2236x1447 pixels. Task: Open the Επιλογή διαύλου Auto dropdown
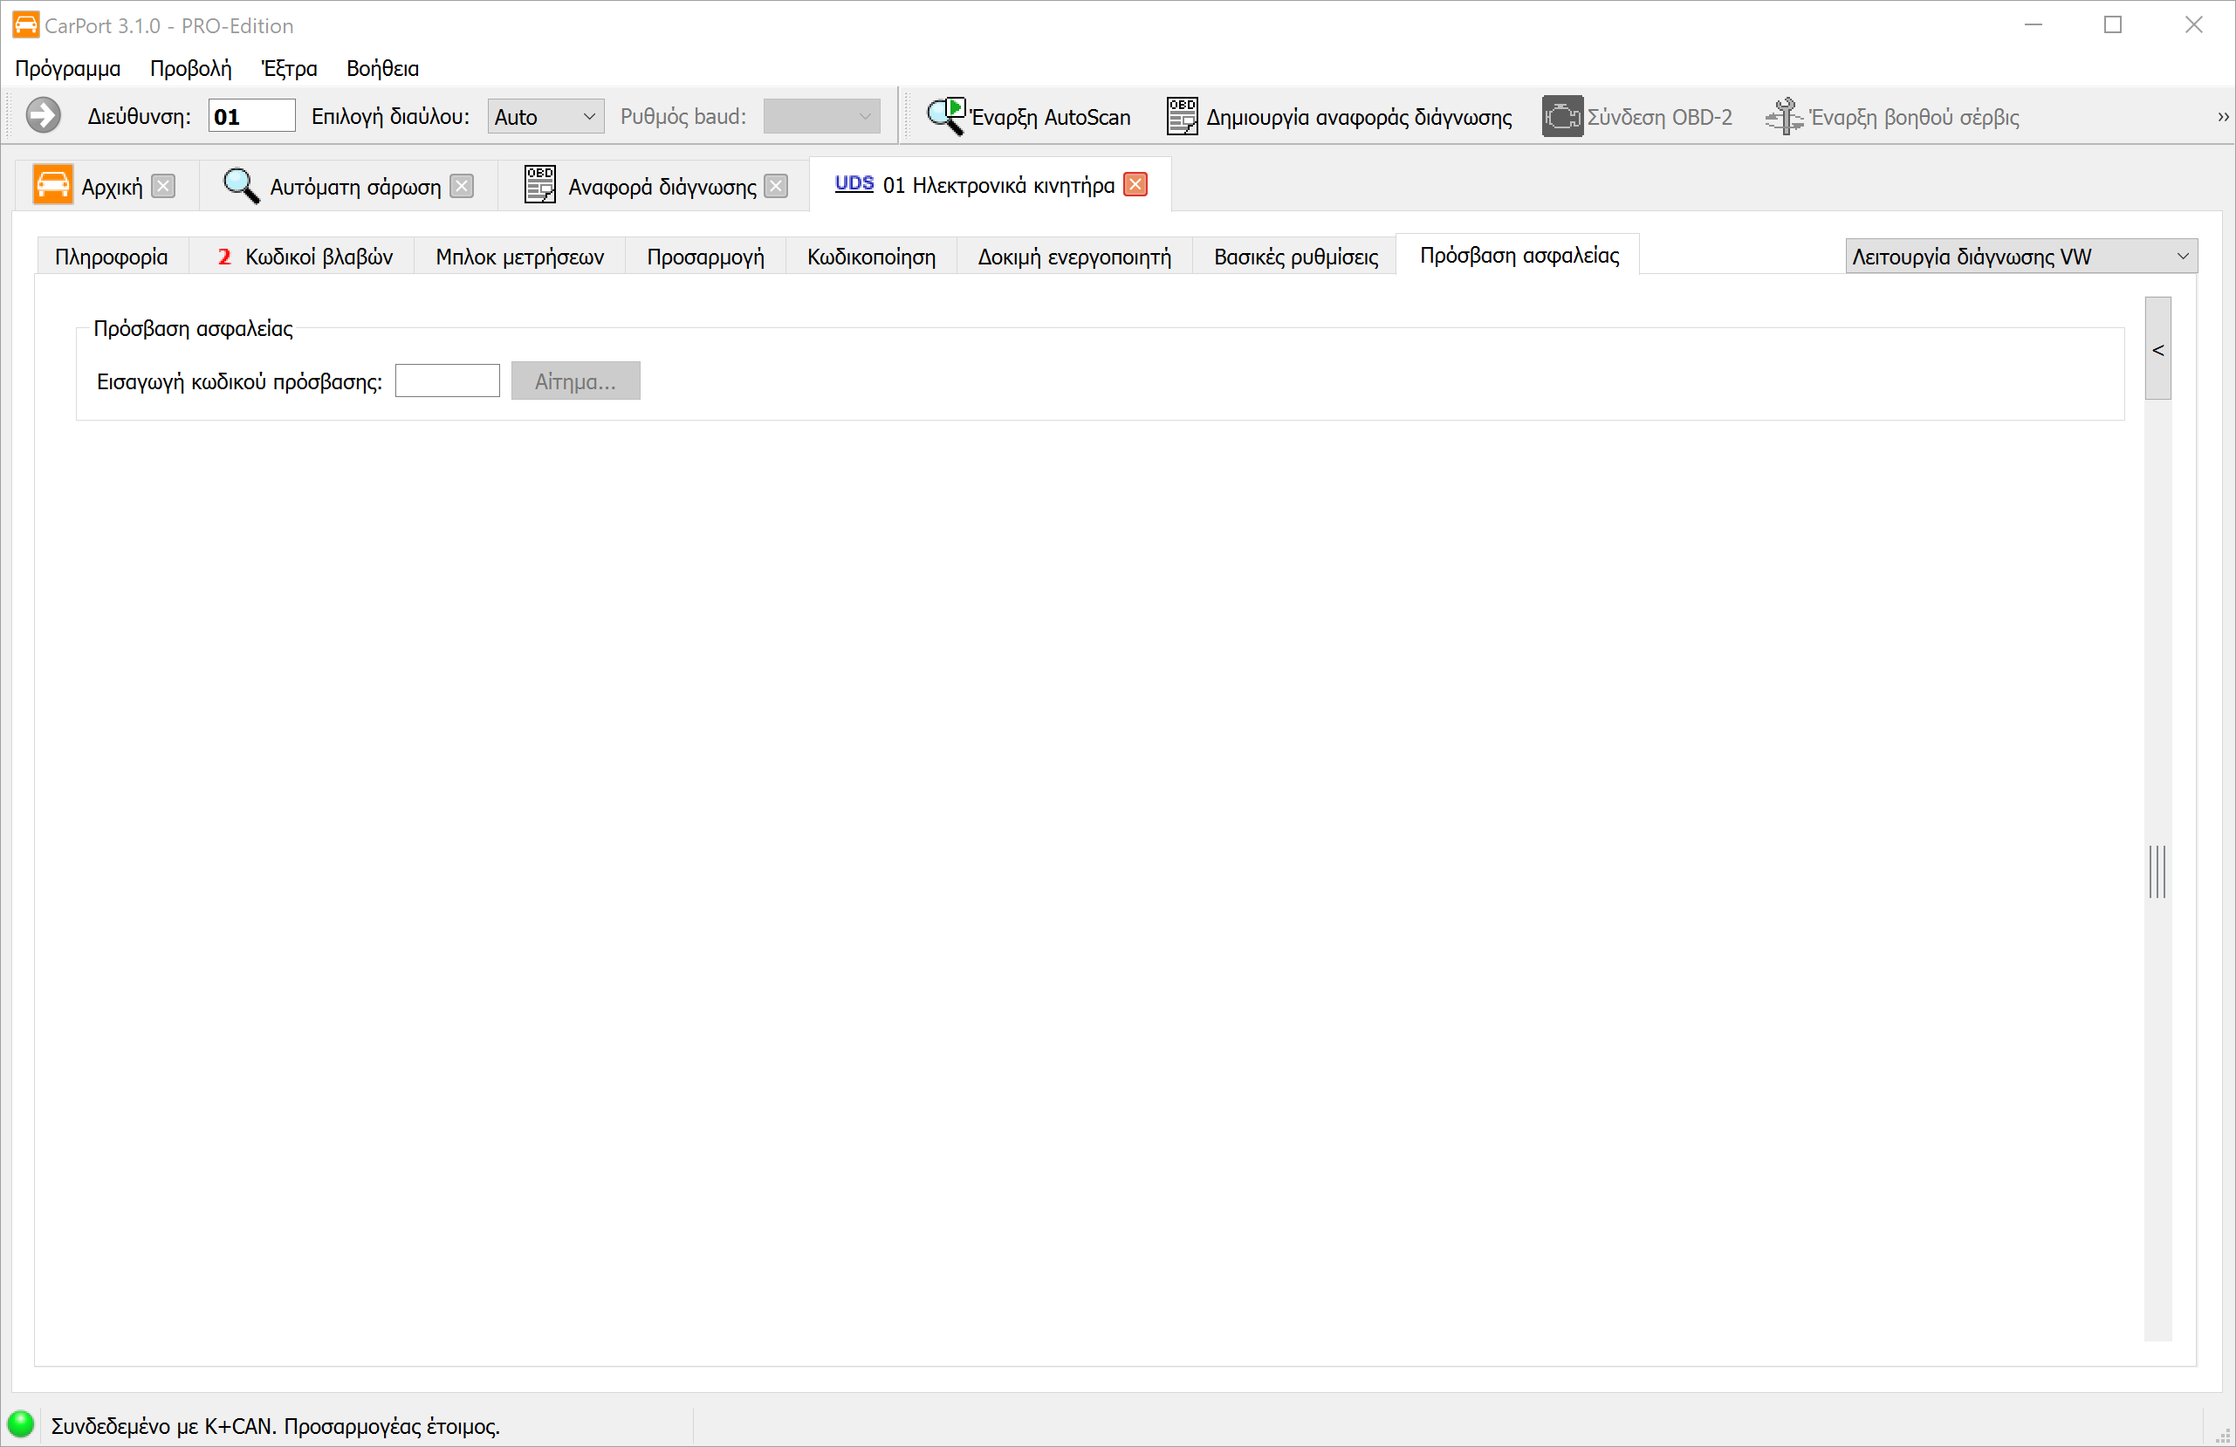pos(545,117)
